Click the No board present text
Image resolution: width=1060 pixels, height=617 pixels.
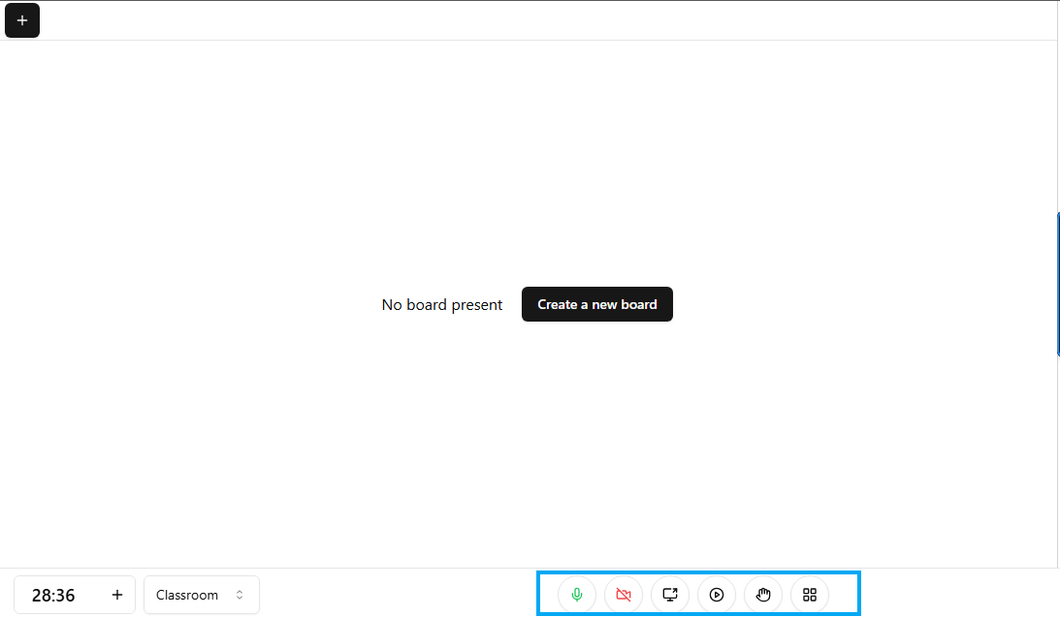pyautogui.click(x=442, y=305)
